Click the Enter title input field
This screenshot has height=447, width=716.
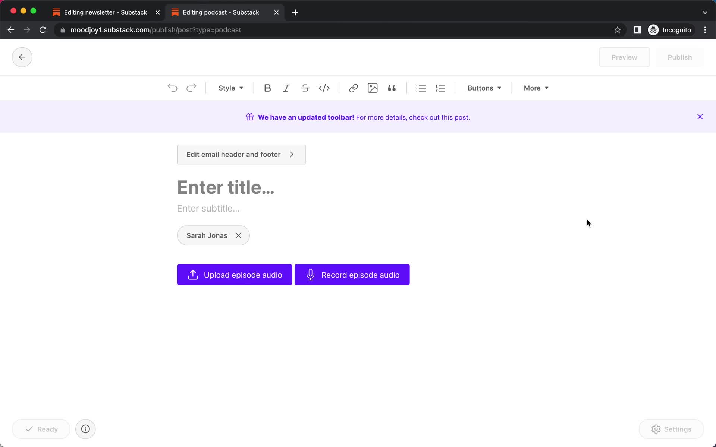click(x=225, y=186)
